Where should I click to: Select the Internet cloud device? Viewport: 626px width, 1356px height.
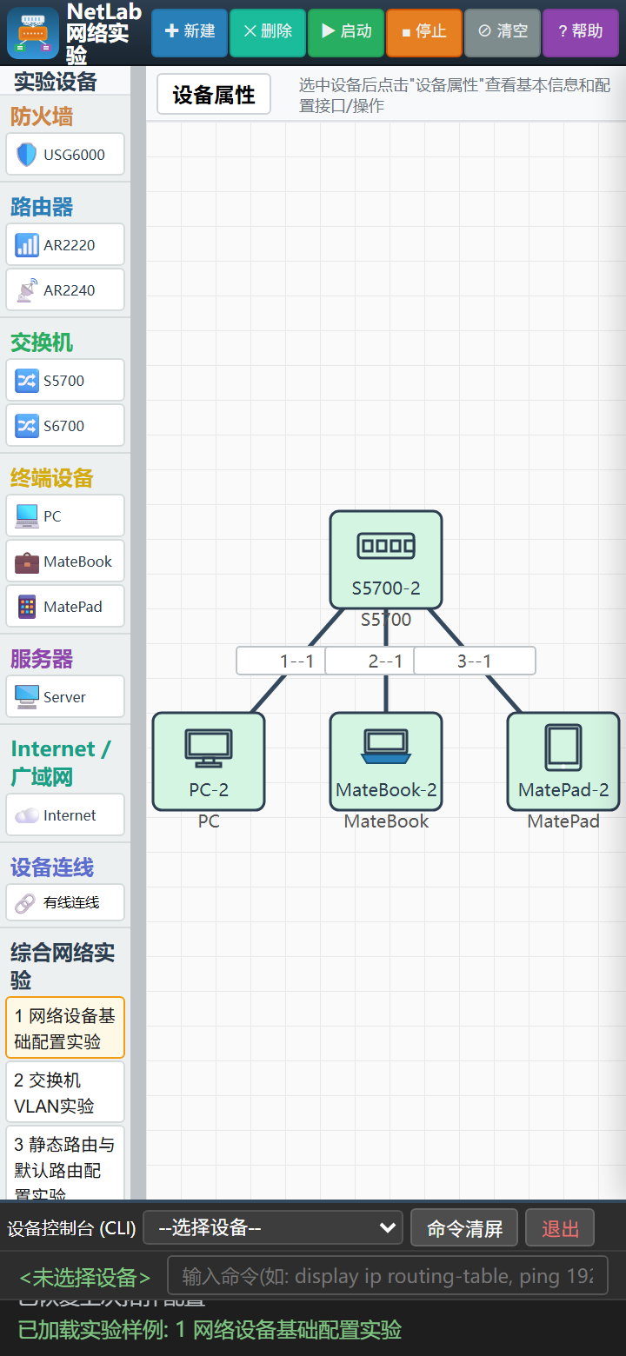tap(65, 815)
